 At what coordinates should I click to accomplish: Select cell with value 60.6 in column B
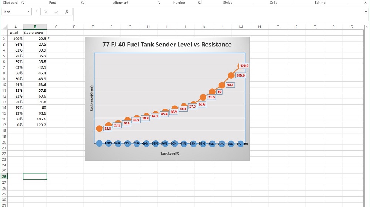[35, 96]
